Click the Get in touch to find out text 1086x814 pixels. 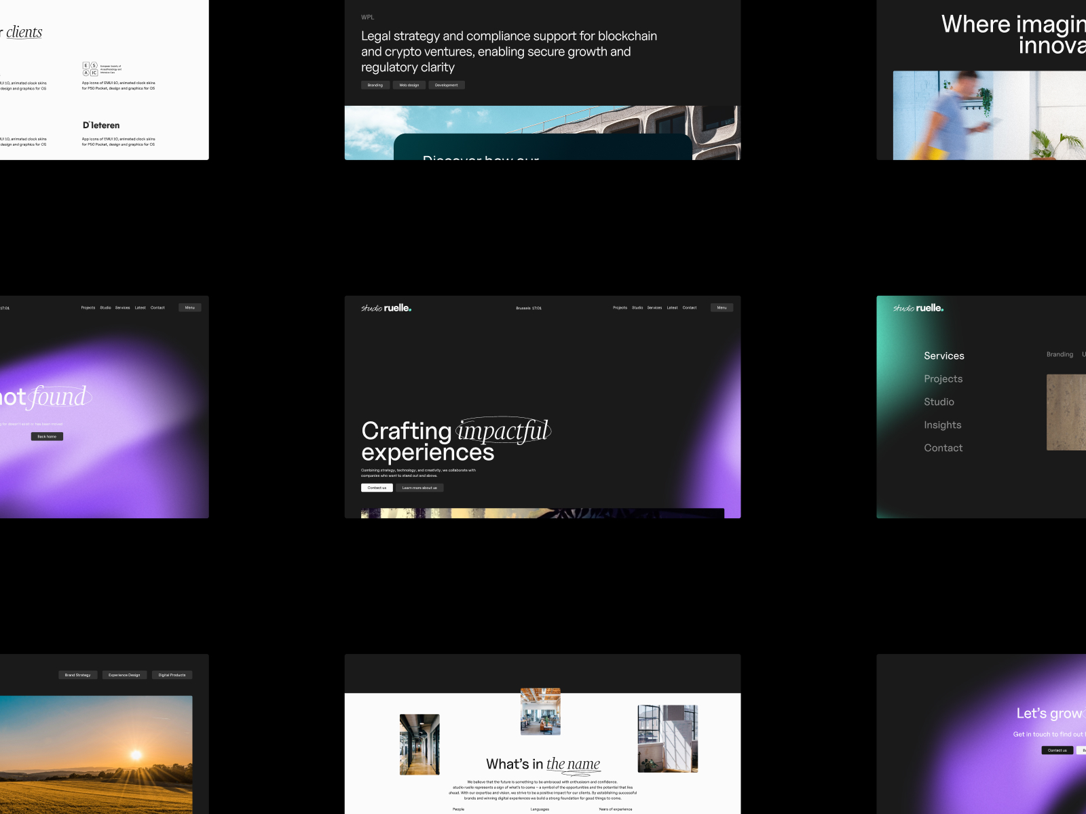point(1049,735)
